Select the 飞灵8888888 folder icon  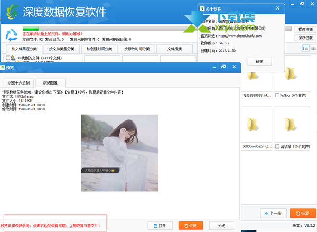(x=253, y=75)
